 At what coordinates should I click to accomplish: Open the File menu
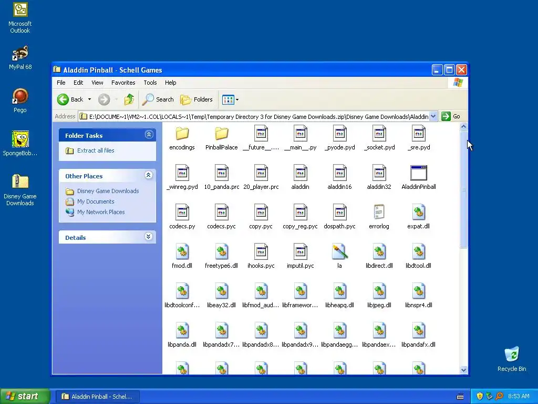[61, 83]
